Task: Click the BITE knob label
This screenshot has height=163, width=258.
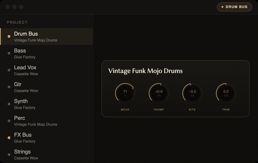Action: coord(192,110)
